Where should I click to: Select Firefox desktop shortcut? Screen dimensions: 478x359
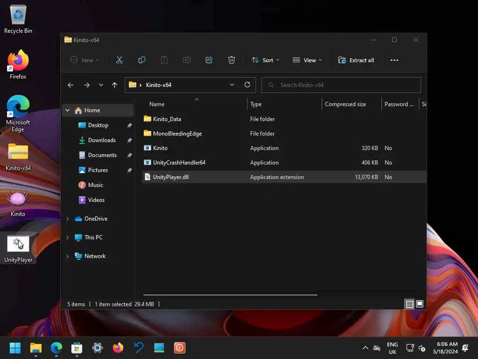click(18, 65)
